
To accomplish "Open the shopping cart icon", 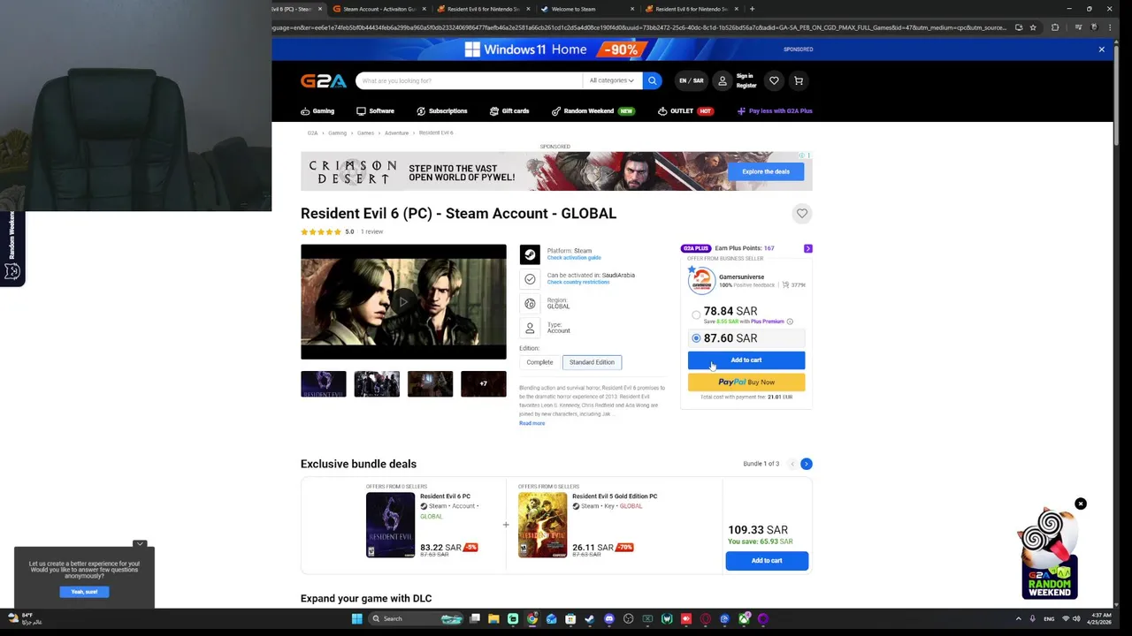I will point(799,80).
